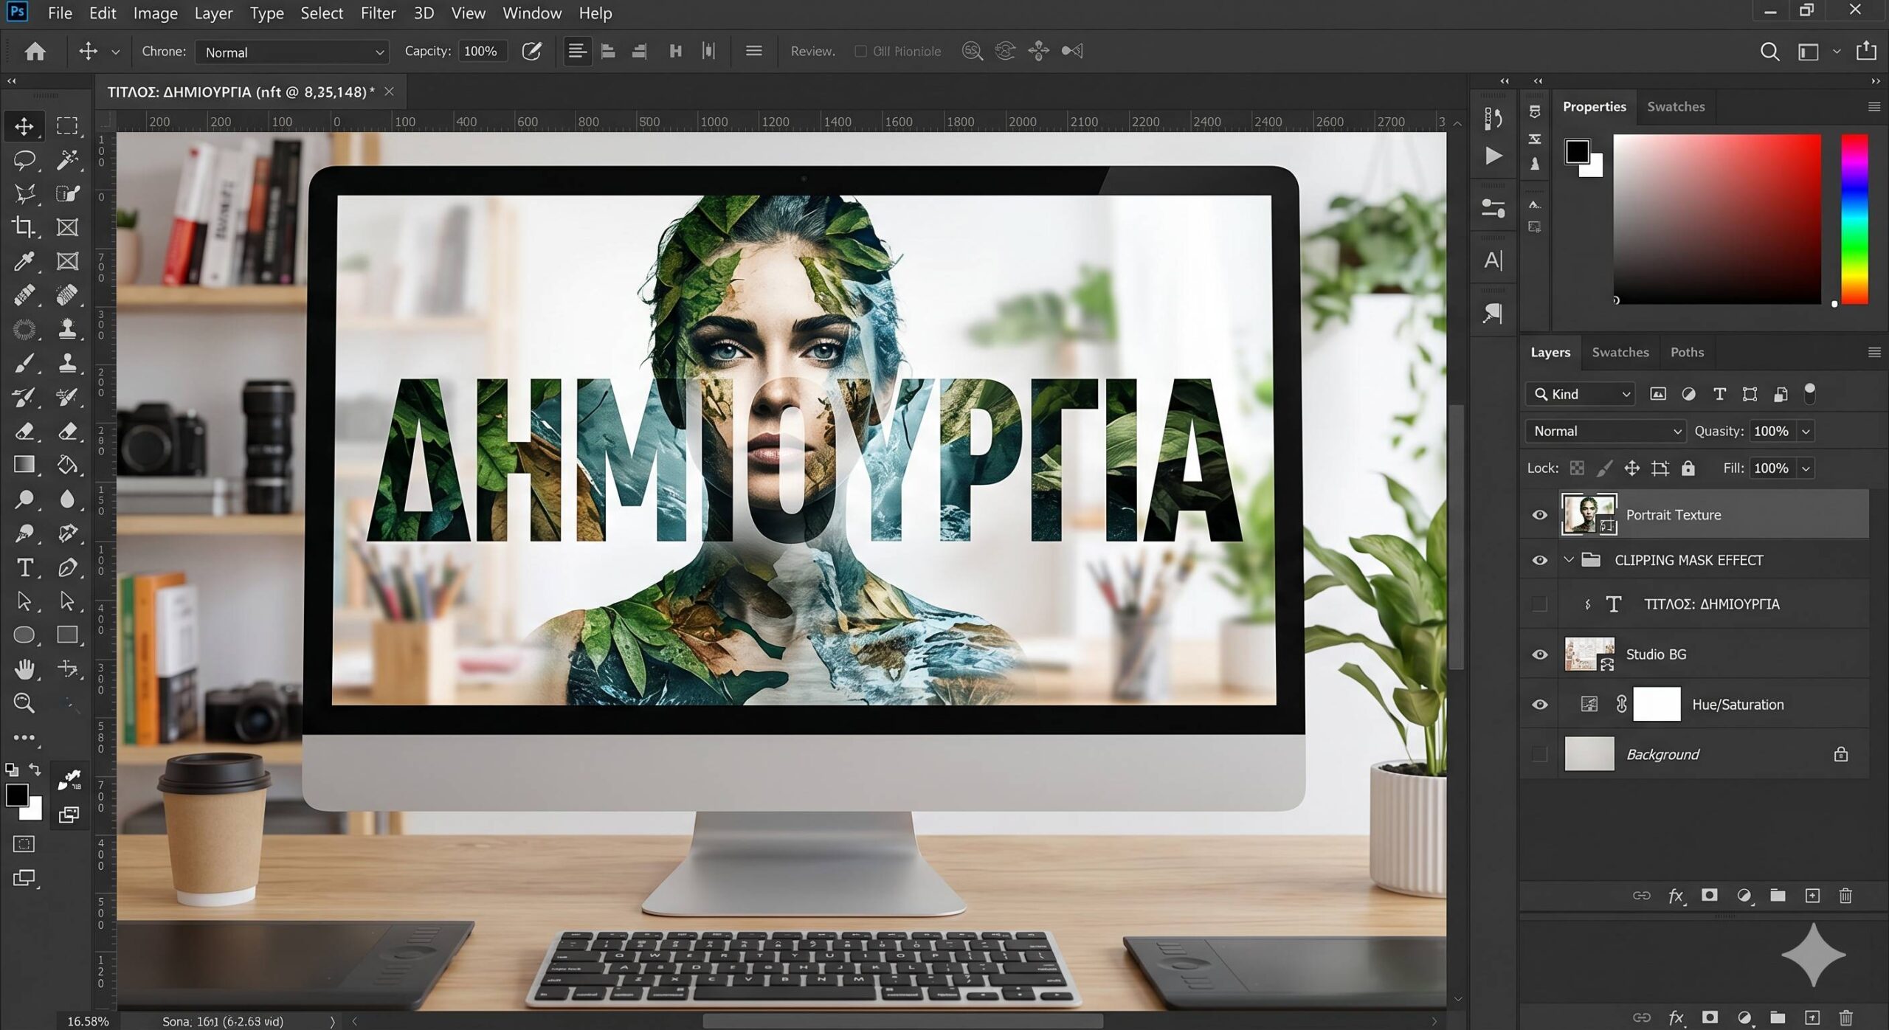Viewport: 1889px width, 1030px height.
Task: Click the Capcity percentage input field
Action: (x=481, y=51)
